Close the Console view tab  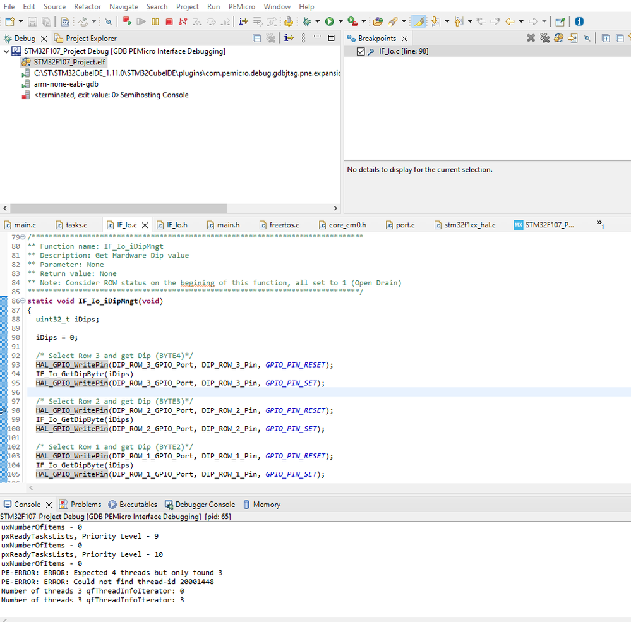coord(49,505)
